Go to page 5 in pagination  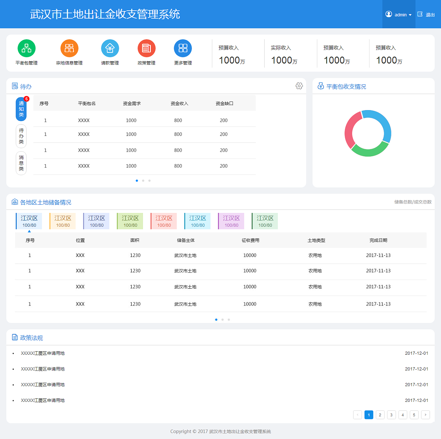(414, 415)
